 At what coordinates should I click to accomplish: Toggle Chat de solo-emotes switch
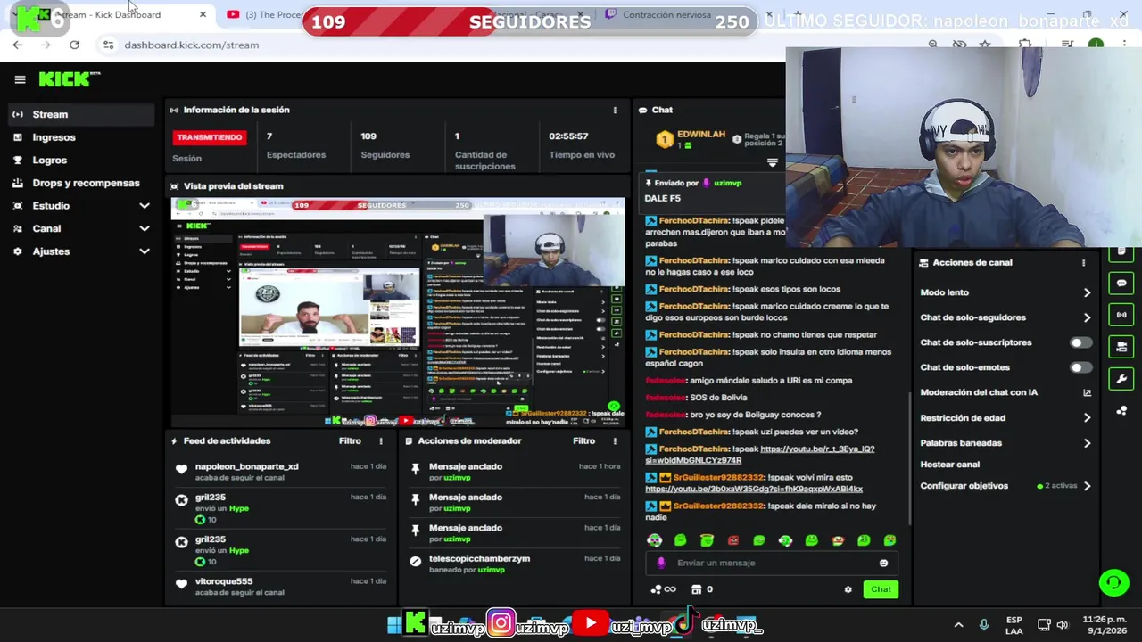[x=1080, y=367]
